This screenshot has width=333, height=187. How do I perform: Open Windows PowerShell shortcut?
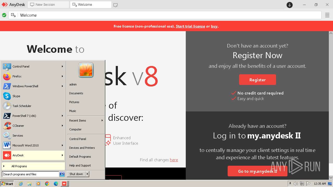33,86
